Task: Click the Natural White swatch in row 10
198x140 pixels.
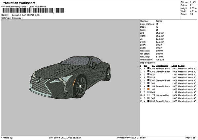Action: click(x=148, y=95)
